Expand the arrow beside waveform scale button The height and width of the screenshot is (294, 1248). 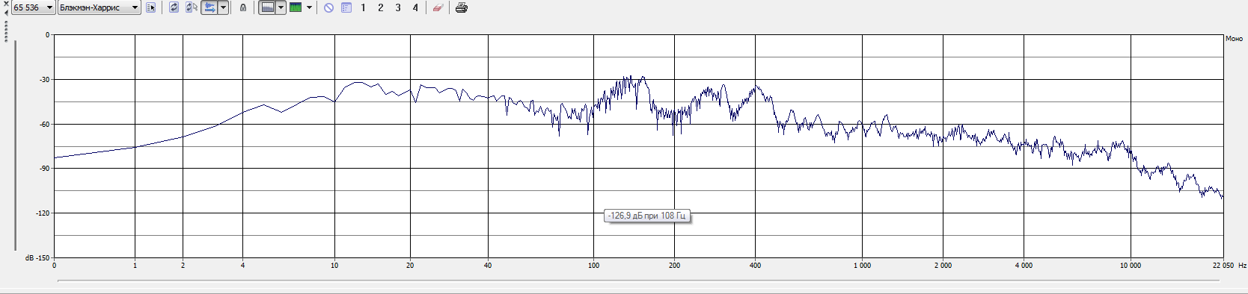pyautogui.click(x=223, y=7)
